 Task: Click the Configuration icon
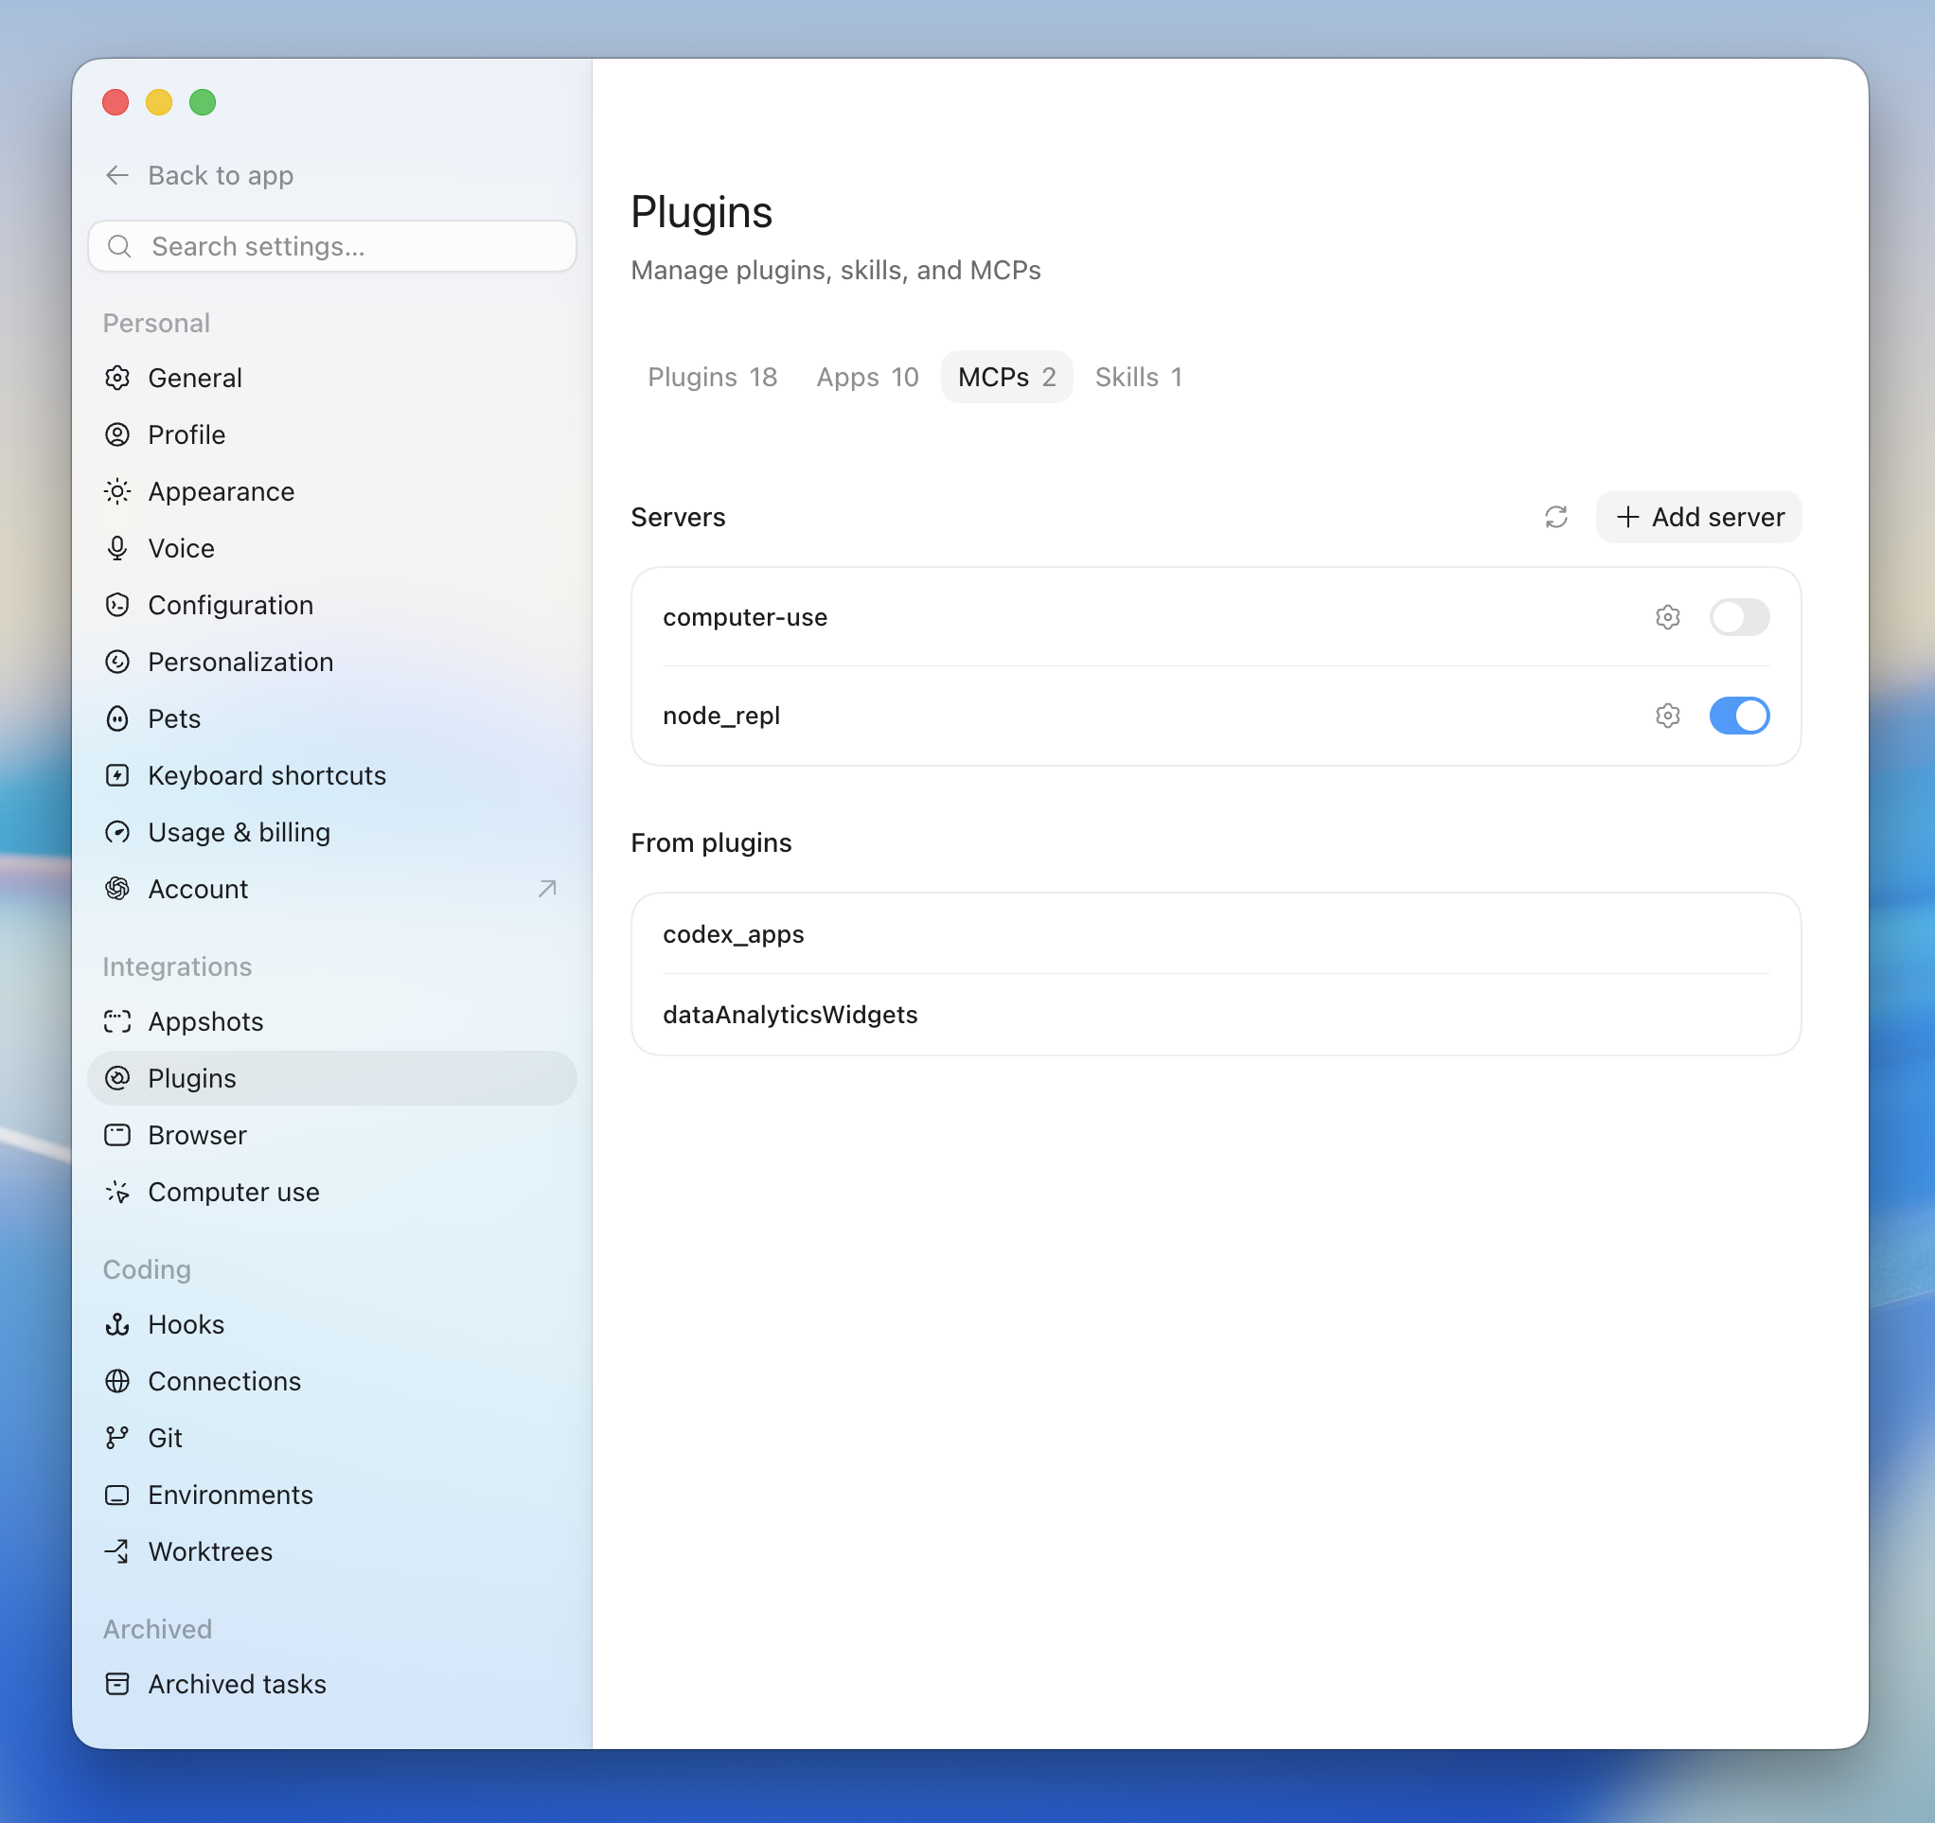(x=117, y=606)
